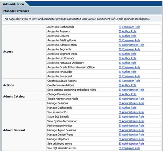Click the 'Manage Dashboards' privilege text
This screenshot has height=152, width=163.
[59, 108]
